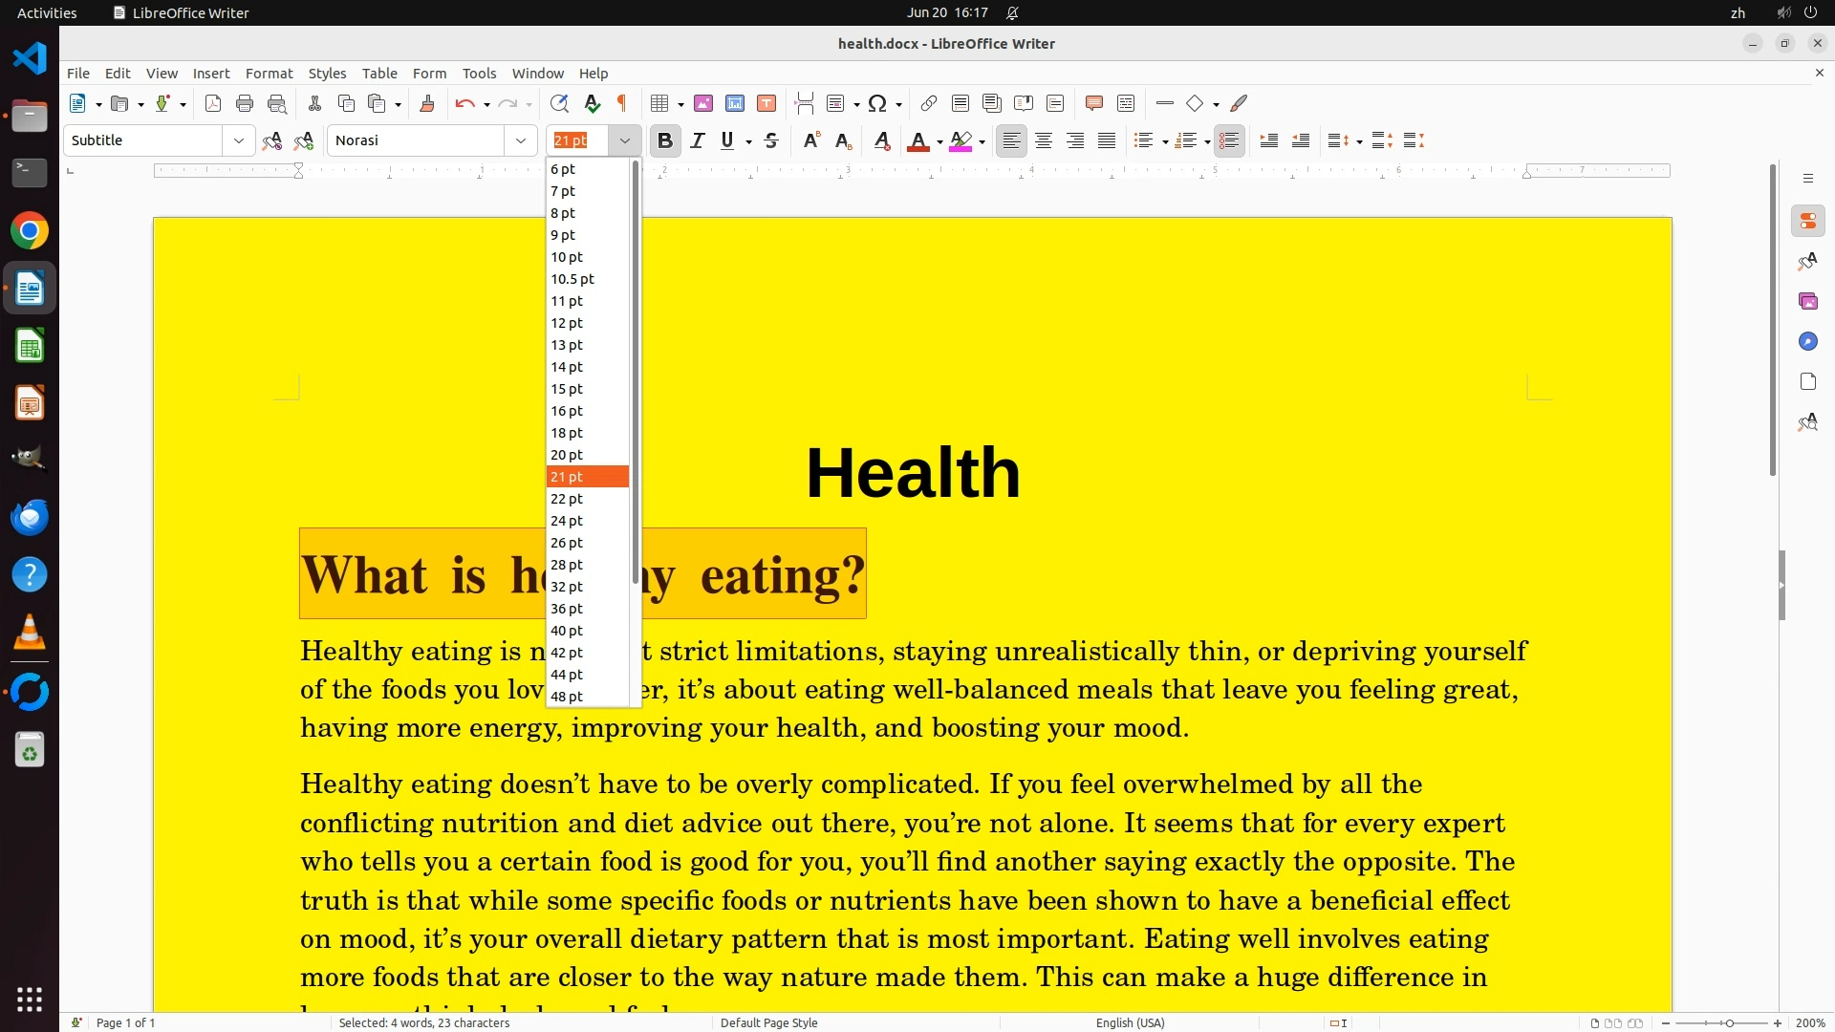This screenshot has height=1032, width=1835.
Task: Click Center Horizontally alignment button
Action: tap(1044, 140)
